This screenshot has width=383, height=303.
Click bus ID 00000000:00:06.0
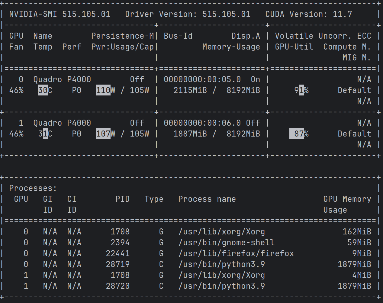(x=202, y=123)
